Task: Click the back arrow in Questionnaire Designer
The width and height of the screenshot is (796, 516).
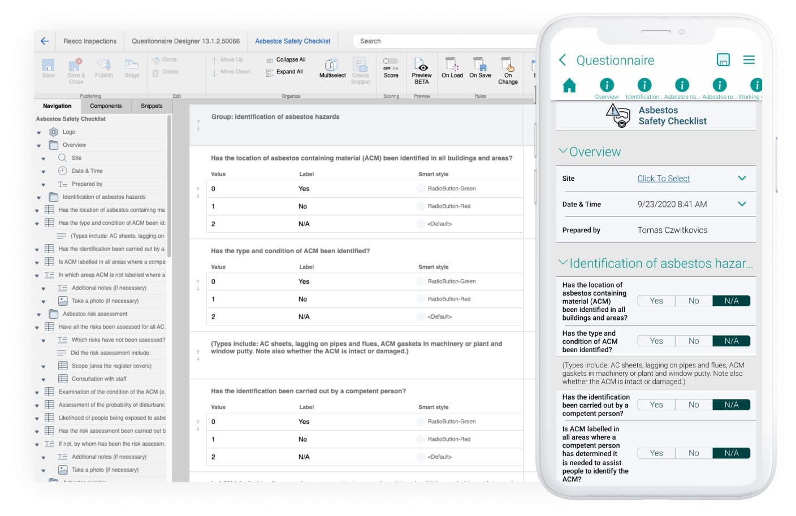Action: (x=45, y=41)
